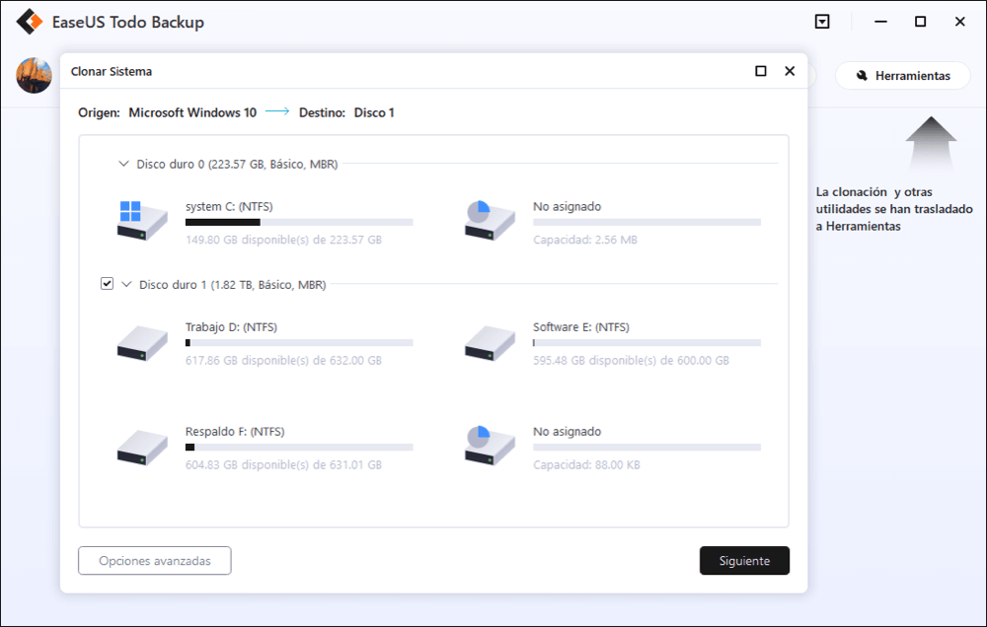Select the 'Software E: (NTFS)' label
Viewport: 987px width, 627px height.
pyautogui.click(x=581, y=327)
